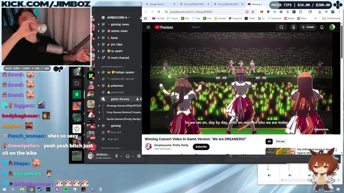Viewport: 344px width, 193px height.
Task: Reload the page in Chrome
Action: pyautogui.click(x=159, y=12)
